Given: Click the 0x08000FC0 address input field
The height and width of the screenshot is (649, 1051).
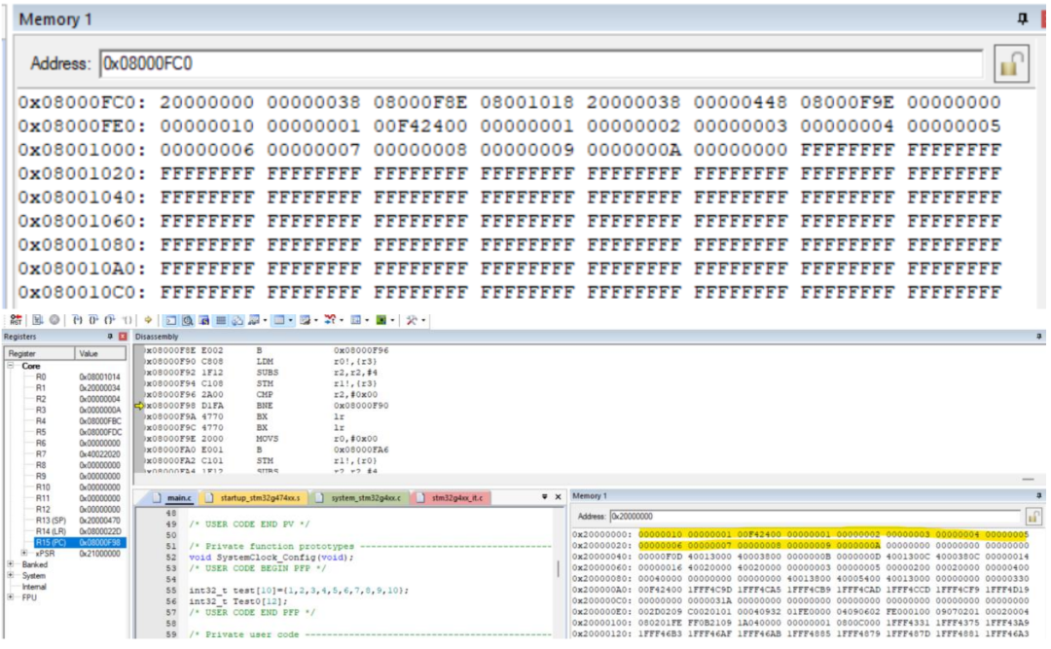Looking at the screenshot, I should point(541,63).
